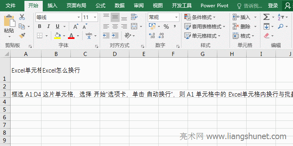Click the Percent Style icon

[166, 26]
